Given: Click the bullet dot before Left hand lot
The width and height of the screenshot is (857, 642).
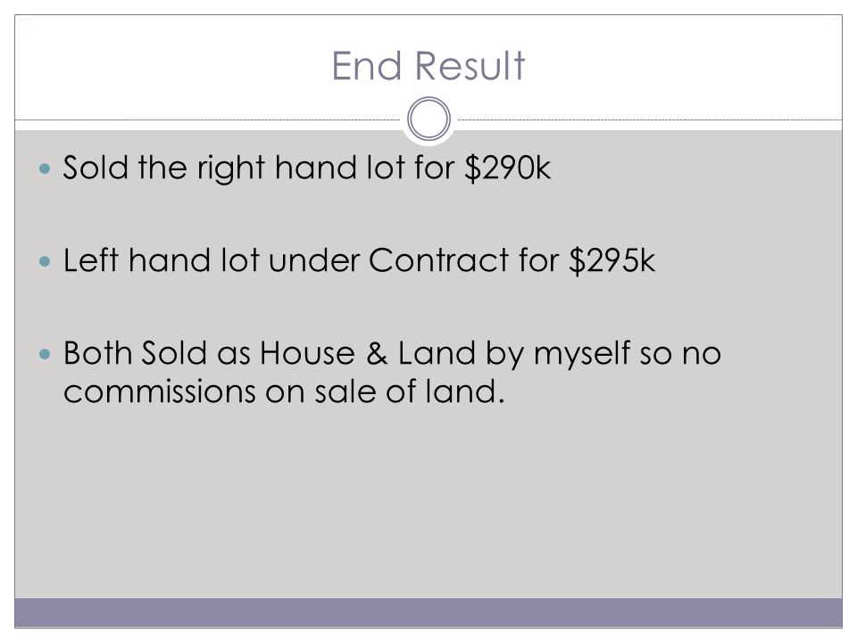Looking at the screenshot, I should point(45,261).
